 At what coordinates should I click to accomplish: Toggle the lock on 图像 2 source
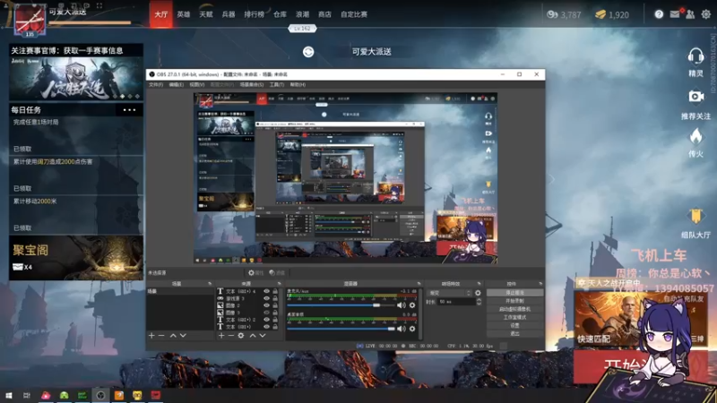click(275, 305)
